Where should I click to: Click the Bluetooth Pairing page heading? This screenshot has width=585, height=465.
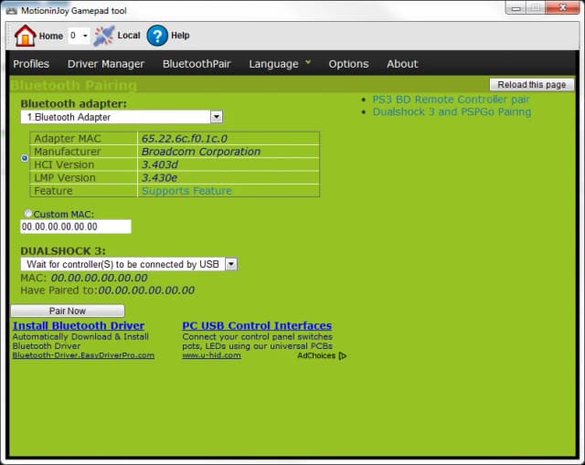click(73, 85)
